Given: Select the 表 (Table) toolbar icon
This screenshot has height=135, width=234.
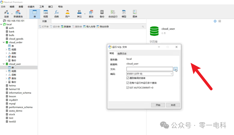Looking at the screenshot, I should click(x=35, y=14).
